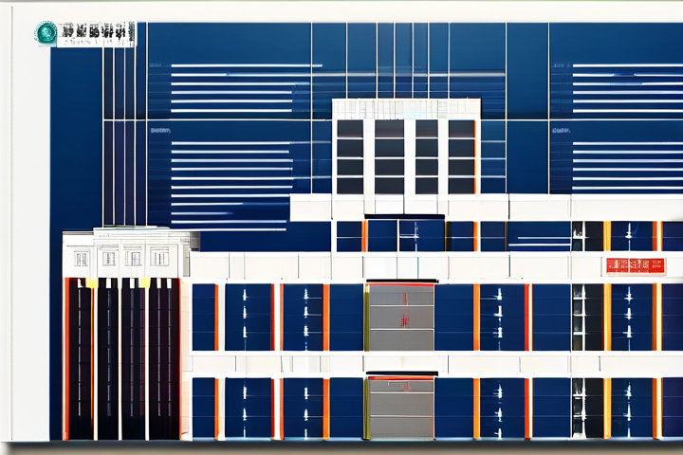Click the white title text beside the teal logo
The width and height of the screenshot is (683, 455).
(98, 33)
